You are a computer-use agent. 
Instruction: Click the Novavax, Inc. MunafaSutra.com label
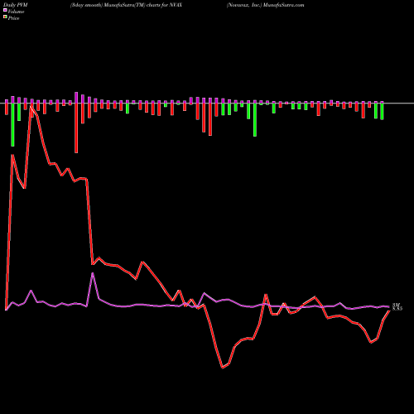pyautogui.click(x=265, y=5)
